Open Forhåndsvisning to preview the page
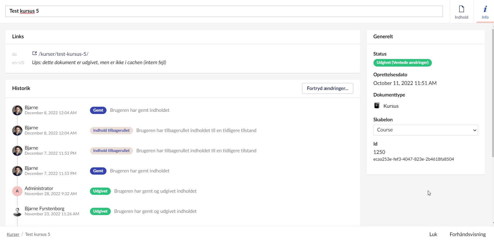494x242 pixels. [468, 234]
